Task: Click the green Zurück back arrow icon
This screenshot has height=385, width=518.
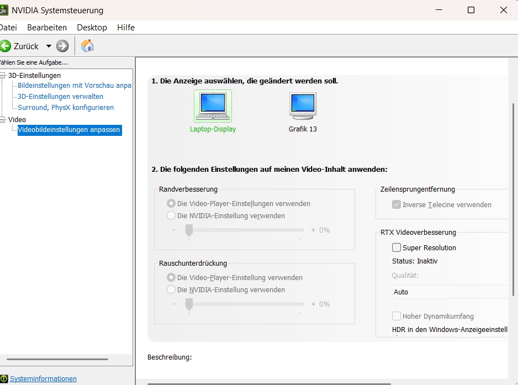Action: 5,46
